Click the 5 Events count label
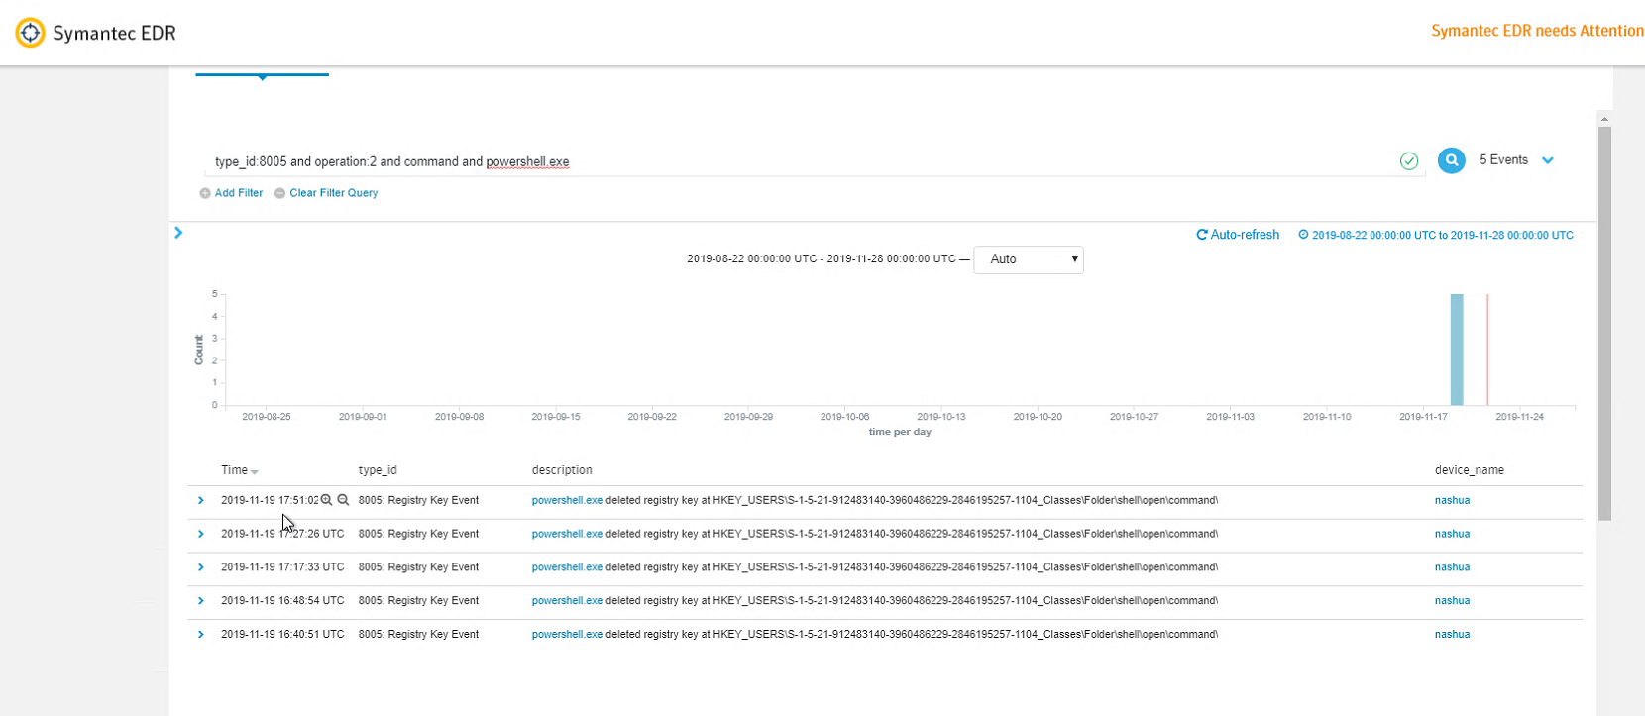1645x716 pixels. coord(1503,160)
